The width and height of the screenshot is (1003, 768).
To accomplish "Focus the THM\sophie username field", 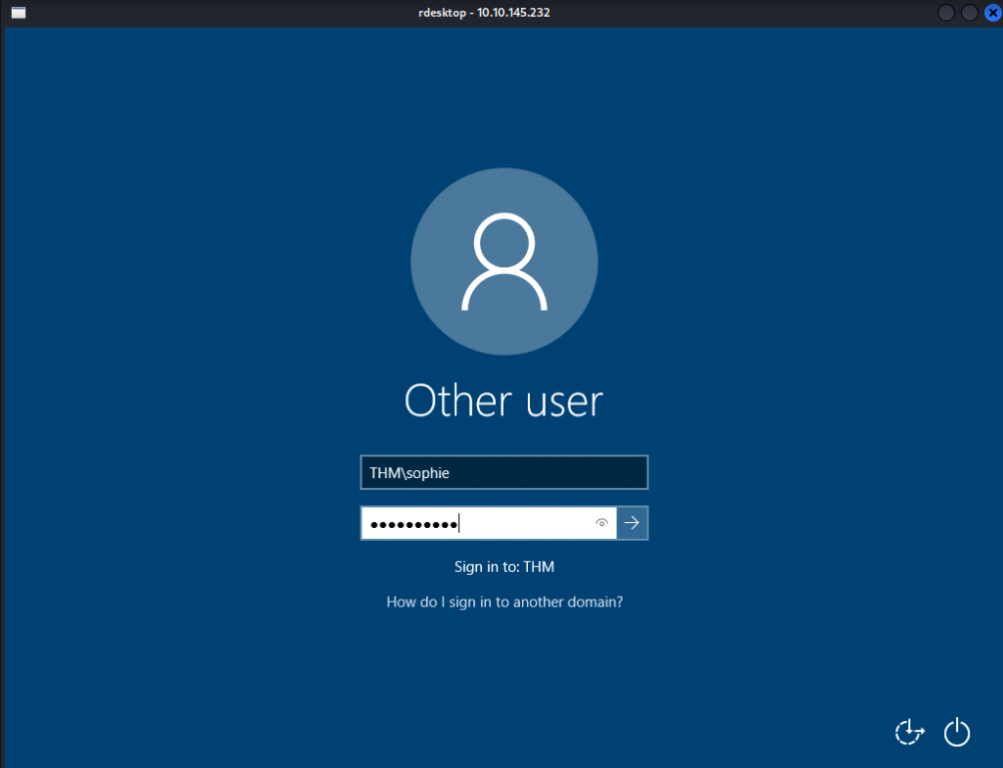I will 503,472.
